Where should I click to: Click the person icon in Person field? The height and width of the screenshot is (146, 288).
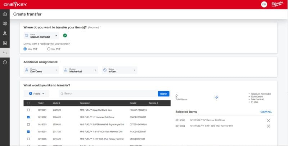point(27,70)
